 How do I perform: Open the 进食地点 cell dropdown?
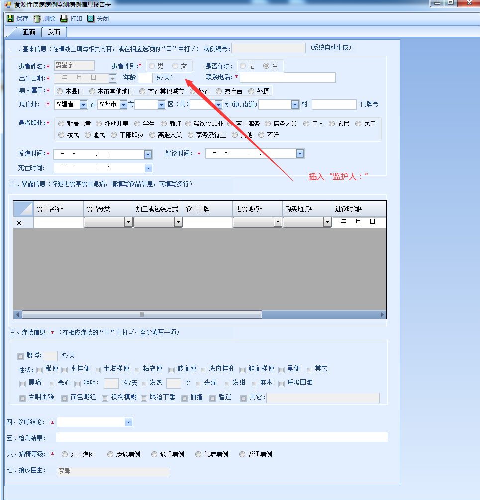coord(278,222)
